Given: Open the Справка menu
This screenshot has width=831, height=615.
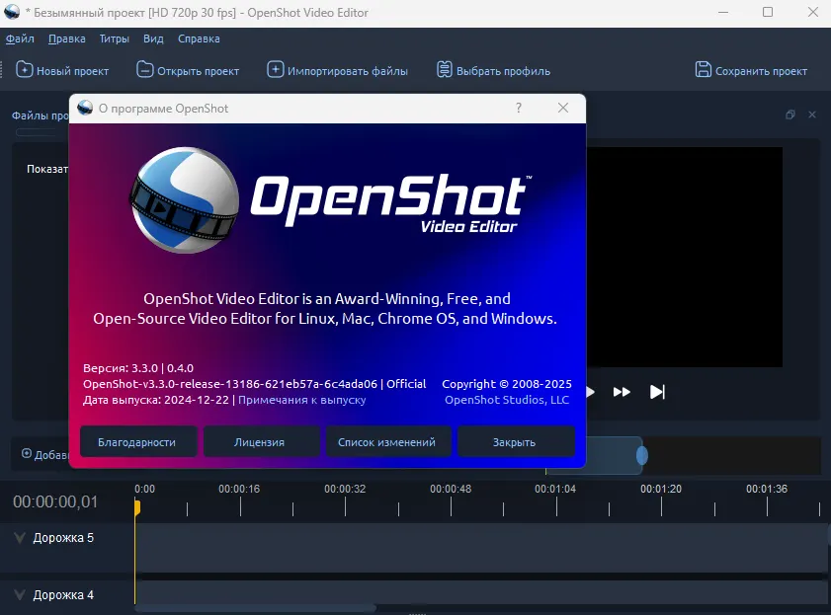Looking at the screenshot, I should point(199,38).
